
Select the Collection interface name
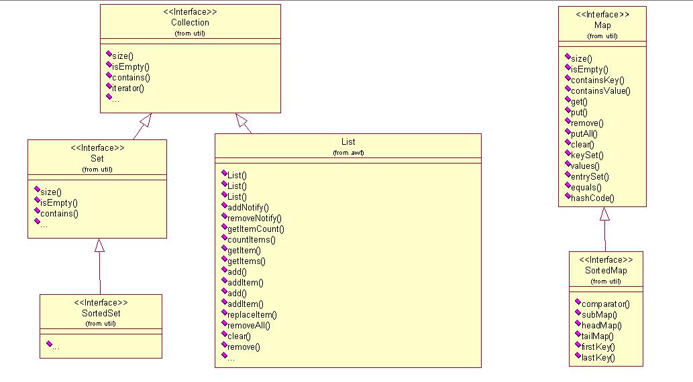point(190,23)
